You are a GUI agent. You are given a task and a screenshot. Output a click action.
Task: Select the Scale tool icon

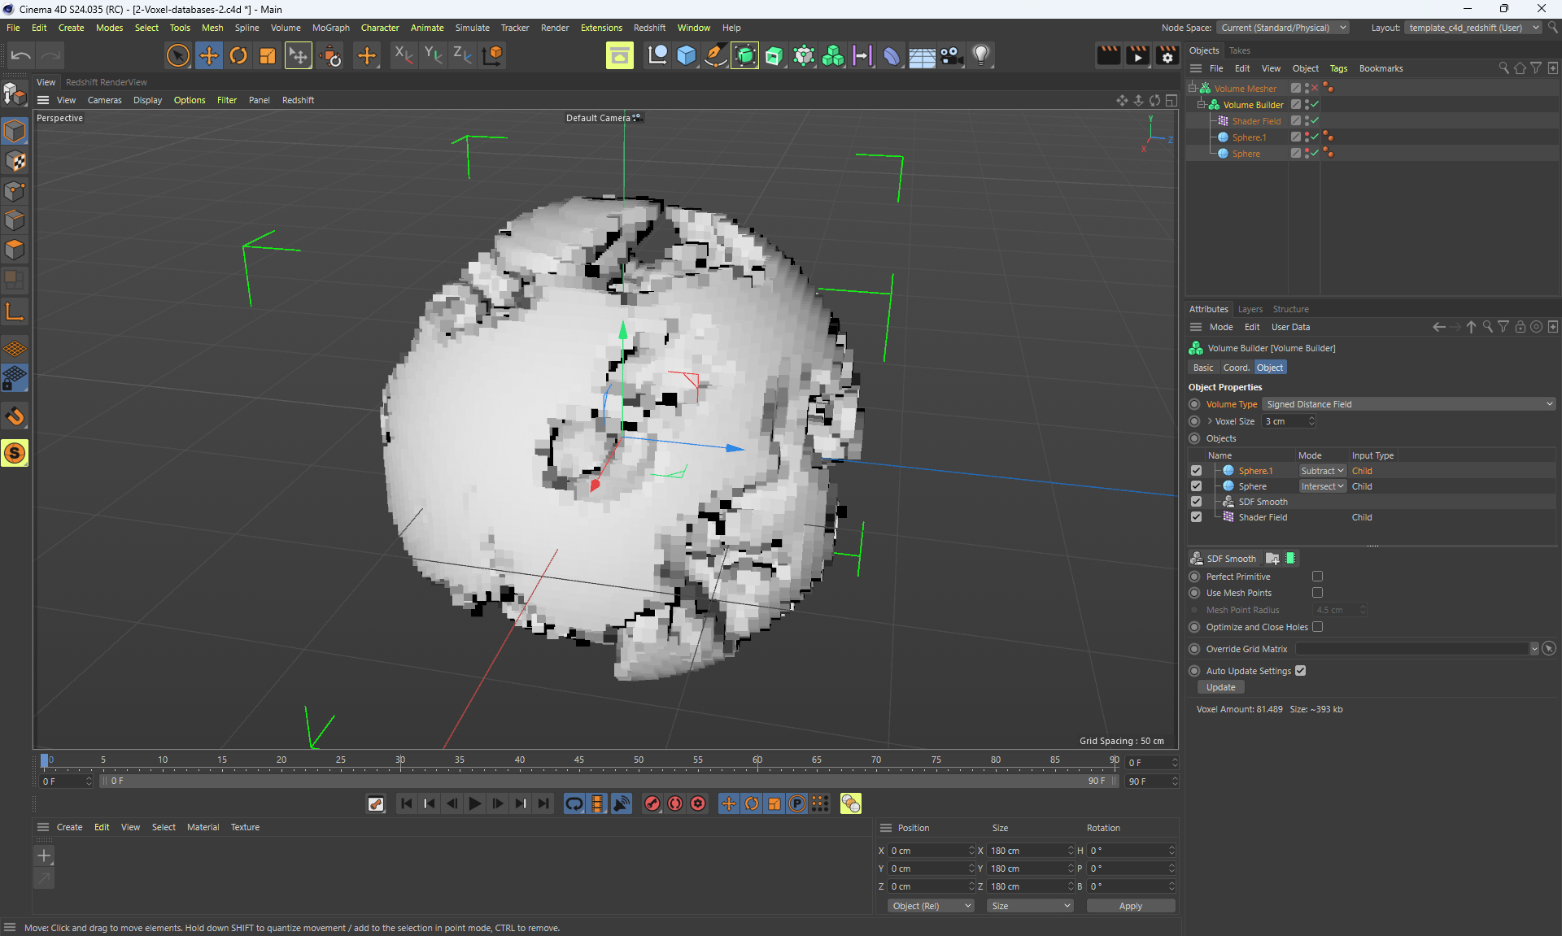(x=267, y=55)
